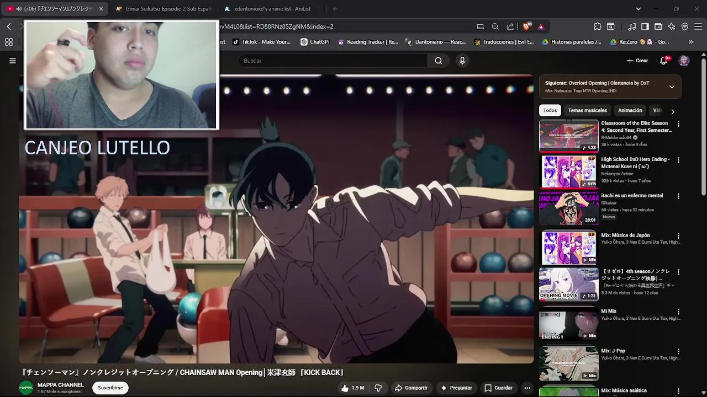
Task: Select the Todos filter chip
Action: (x=550, y=110)
